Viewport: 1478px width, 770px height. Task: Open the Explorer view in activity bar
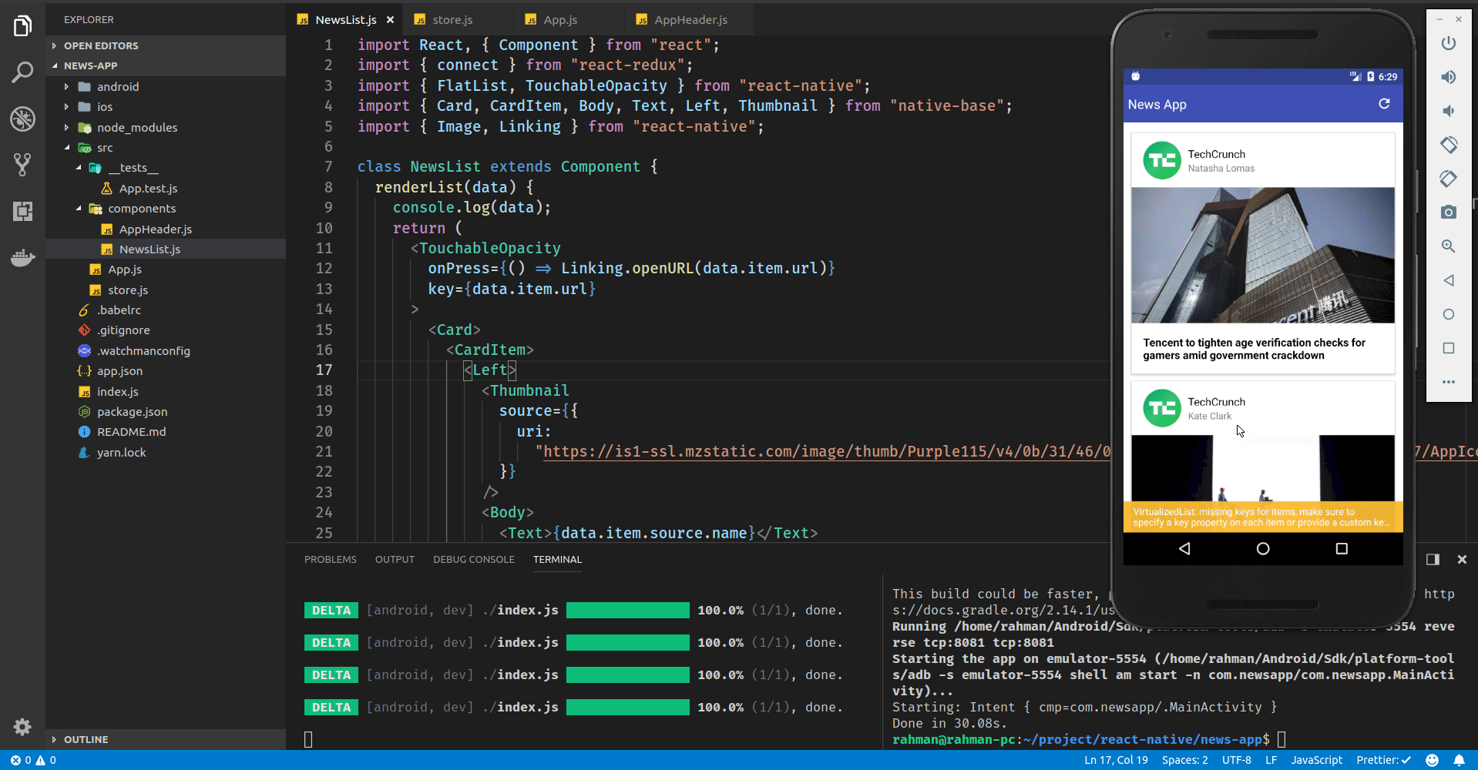coord(23,26)
